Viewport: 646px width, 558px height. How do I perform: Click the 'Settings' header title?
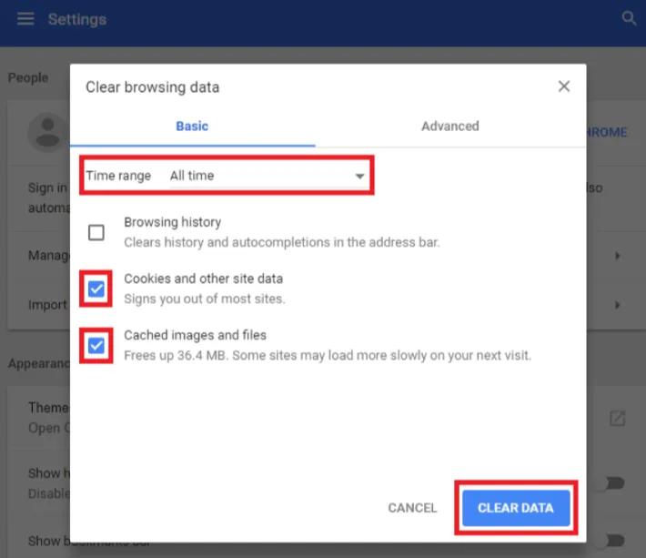(77, 19)
